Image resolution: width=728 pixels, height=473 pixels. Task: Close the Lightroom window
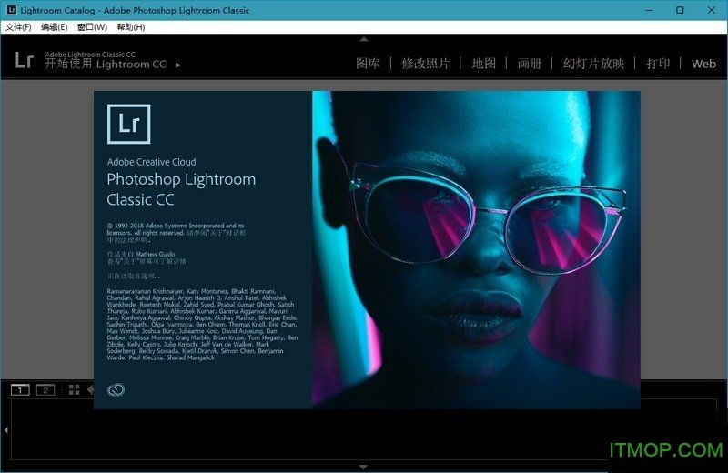coord(712,10)
